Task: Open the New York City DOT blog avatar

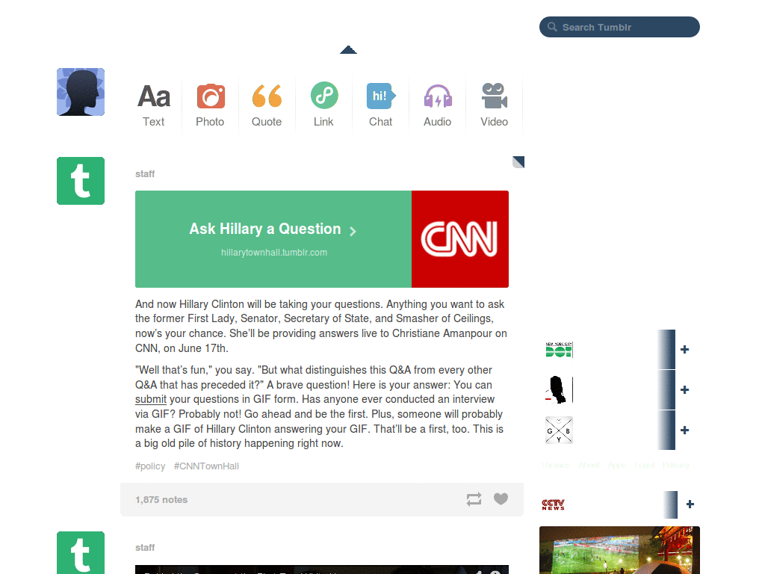Action: pos(559,350)
